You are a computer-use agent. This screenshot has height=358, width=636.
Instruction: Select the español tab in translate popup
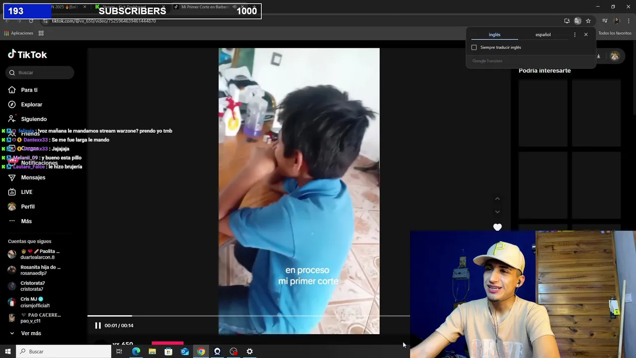tap(543, 35)
